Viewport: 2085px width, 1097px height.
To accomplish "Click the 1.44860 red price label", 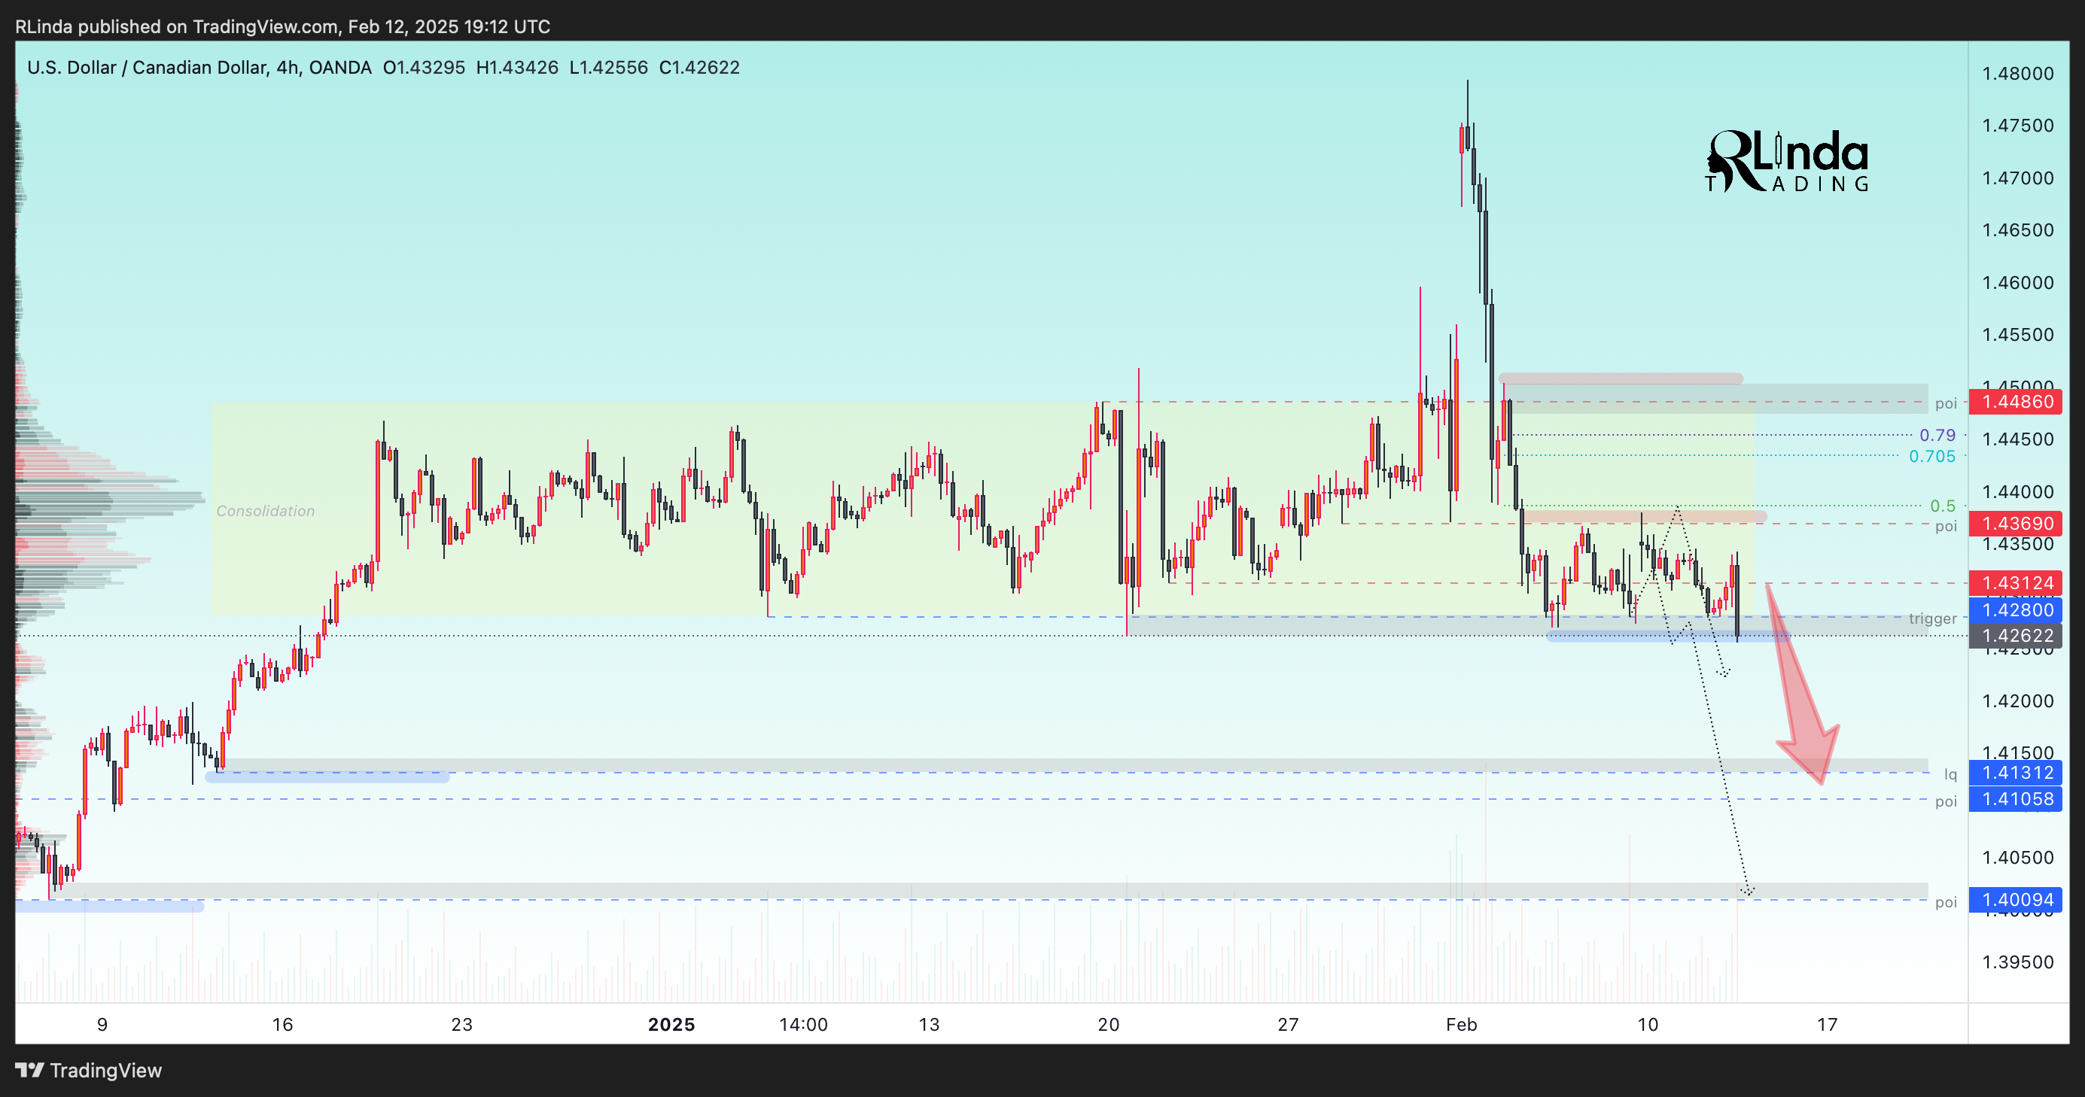I will [2017, 402].
